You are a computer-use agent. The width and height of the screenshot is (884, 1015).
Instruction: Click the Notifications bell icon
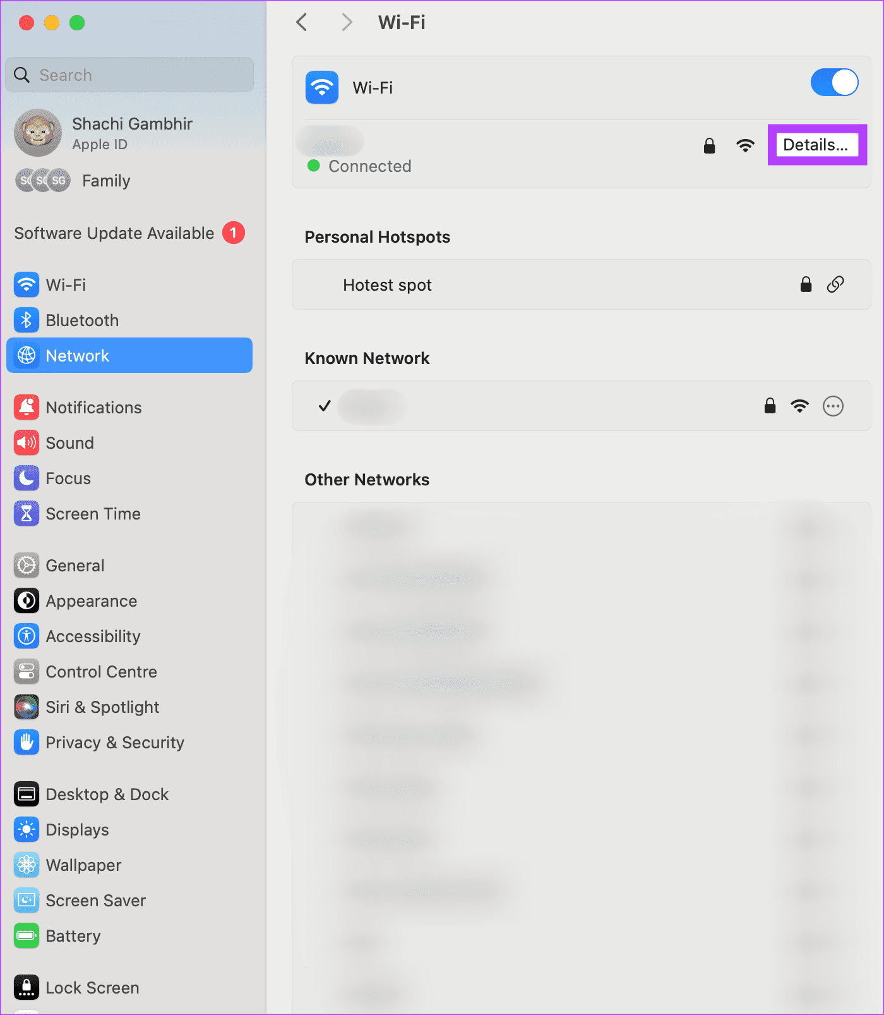(x=27, y=408)
